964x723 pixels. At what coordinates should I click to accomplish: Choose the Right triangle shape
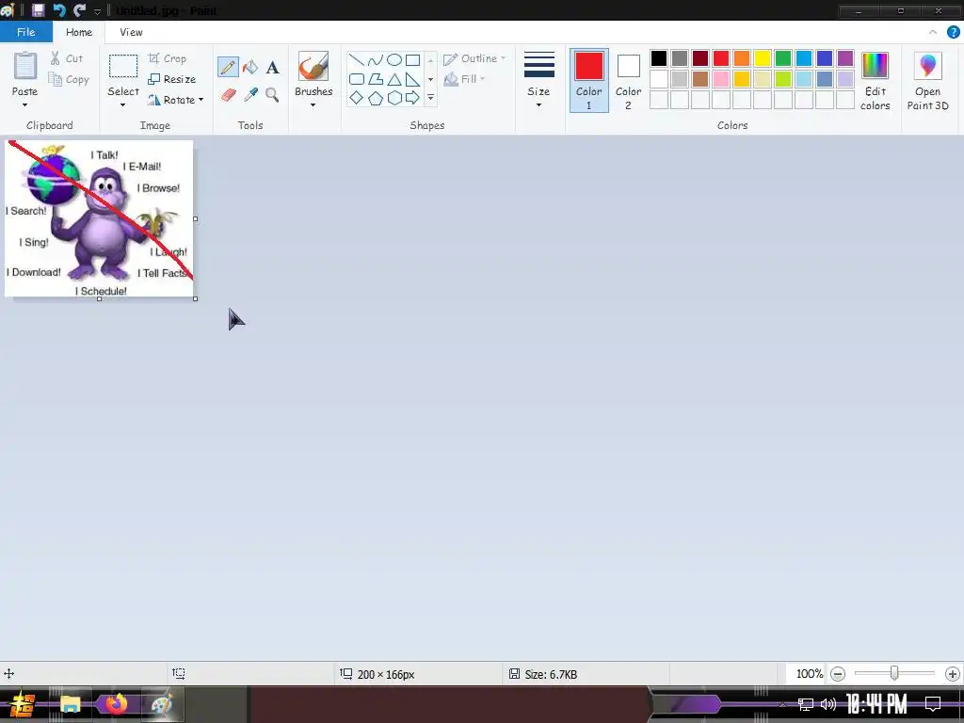pos(413,79)
